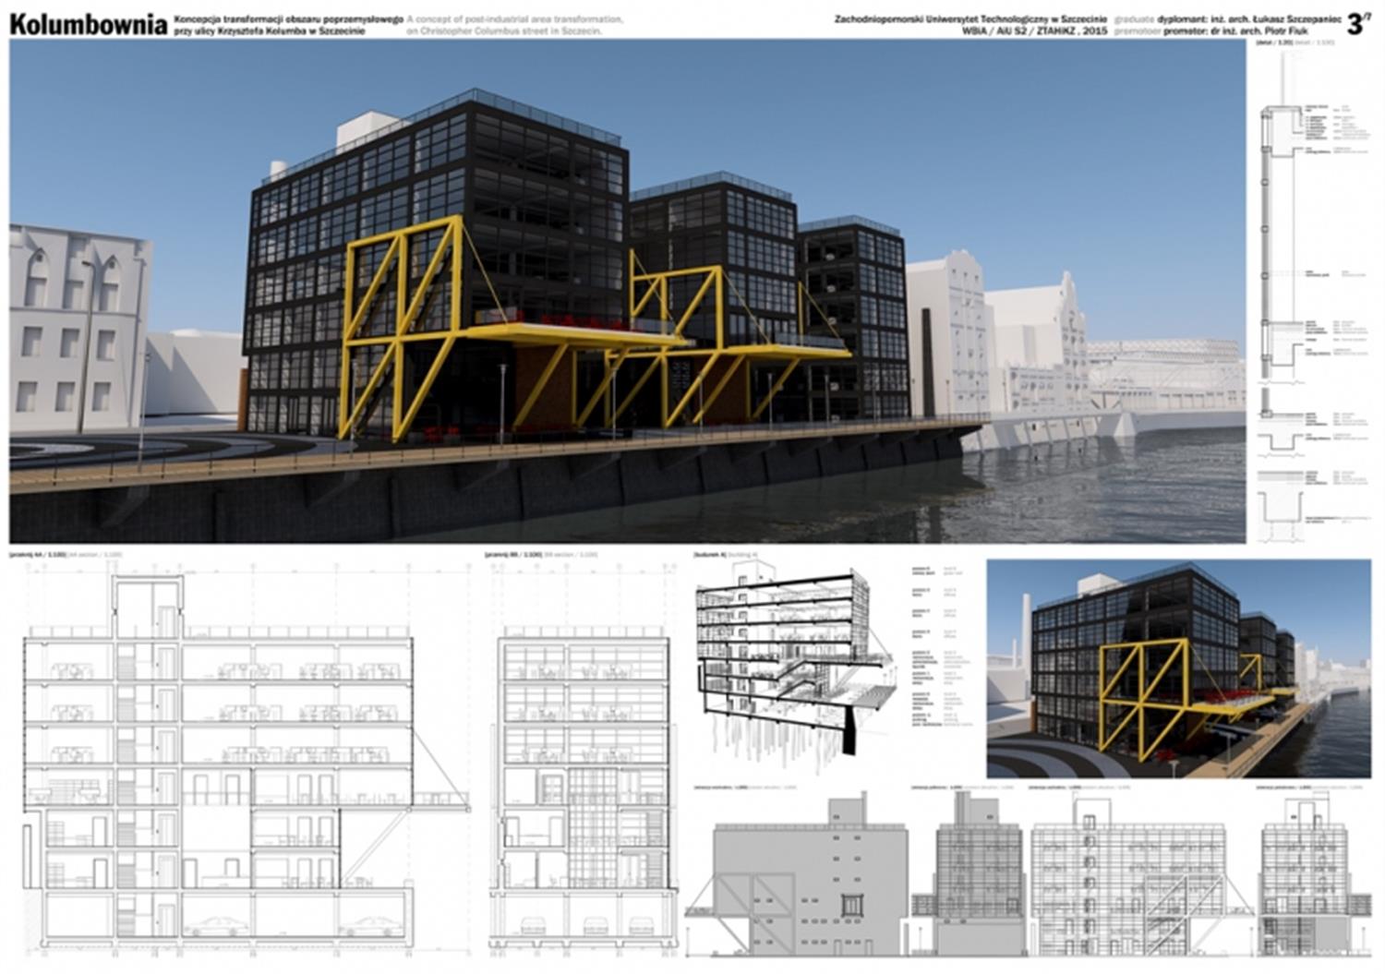Open the large main waterfront building render

tap(626, 291)
